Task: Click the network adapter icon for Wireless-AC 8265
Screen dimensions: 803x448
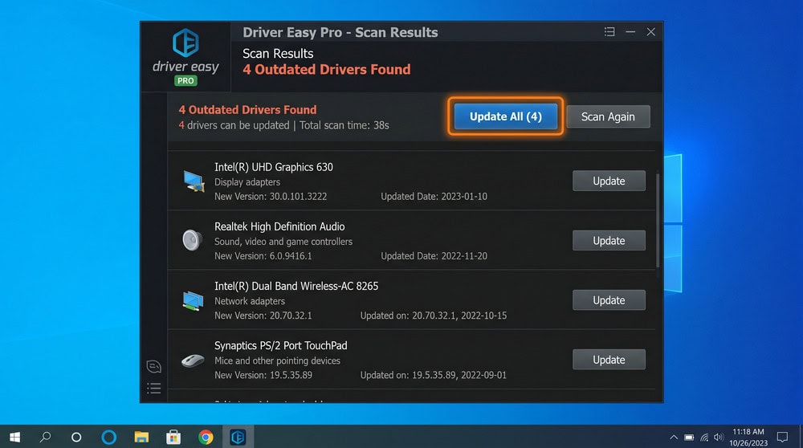Action: click(193, 300)
